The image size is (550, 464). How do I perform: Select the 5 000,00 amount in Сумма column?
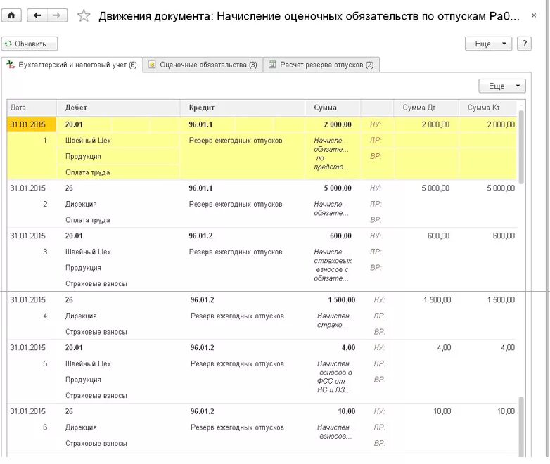(x=338, y=188)
